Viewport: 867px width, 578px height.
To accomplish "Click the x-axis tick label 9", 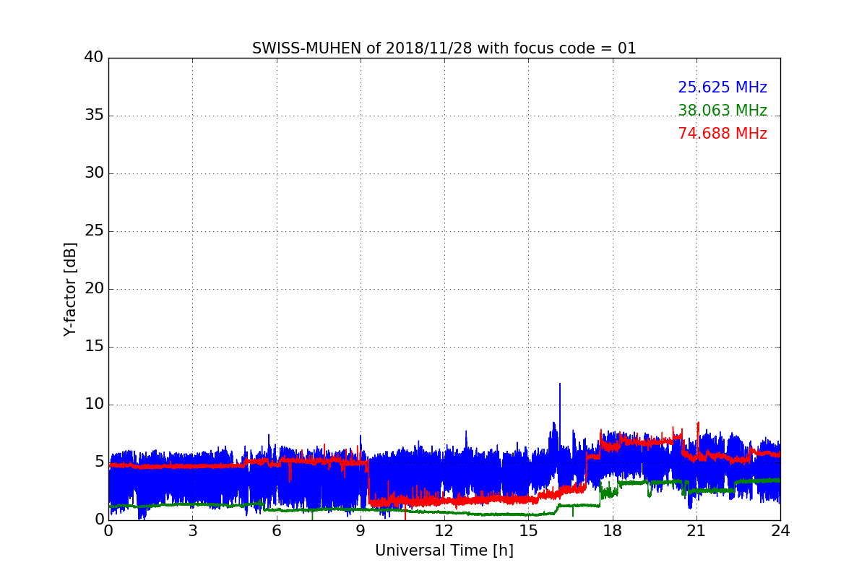I will pos(361,530).
